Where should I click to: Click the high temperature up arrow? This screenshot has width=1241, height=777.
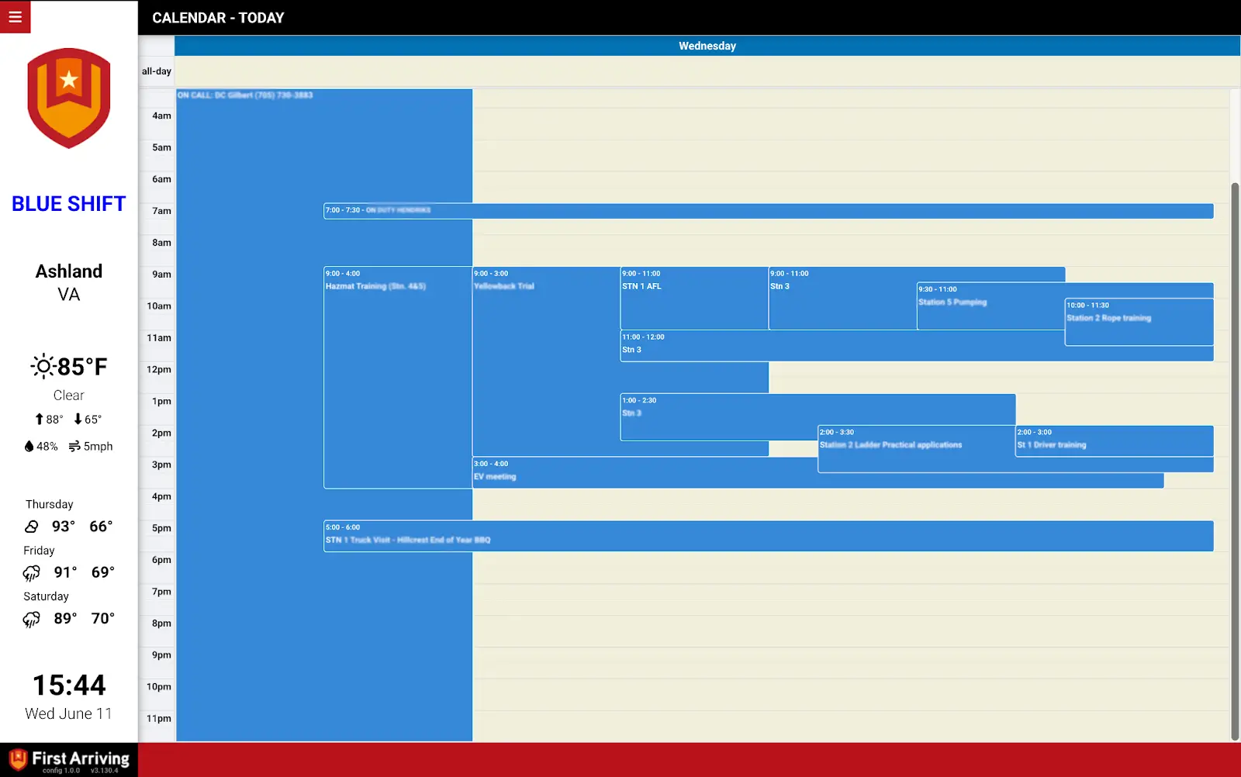coord(39,420)
